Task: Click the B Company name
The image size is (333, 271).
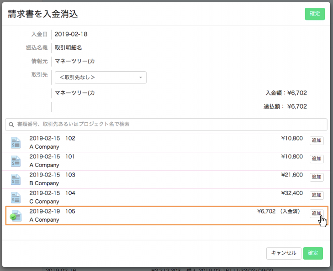Action: pos(44,183)
